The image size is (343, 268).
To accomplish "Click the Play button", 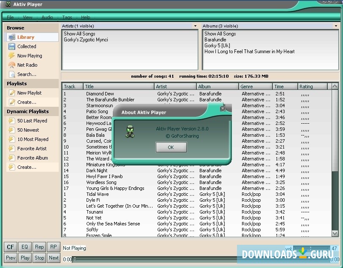I will pyautogui.click(x=25, y=258).
